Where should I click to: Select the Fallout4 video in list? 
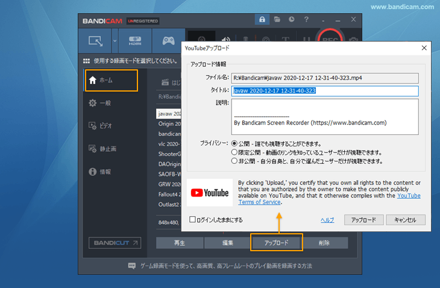(169, 195)
